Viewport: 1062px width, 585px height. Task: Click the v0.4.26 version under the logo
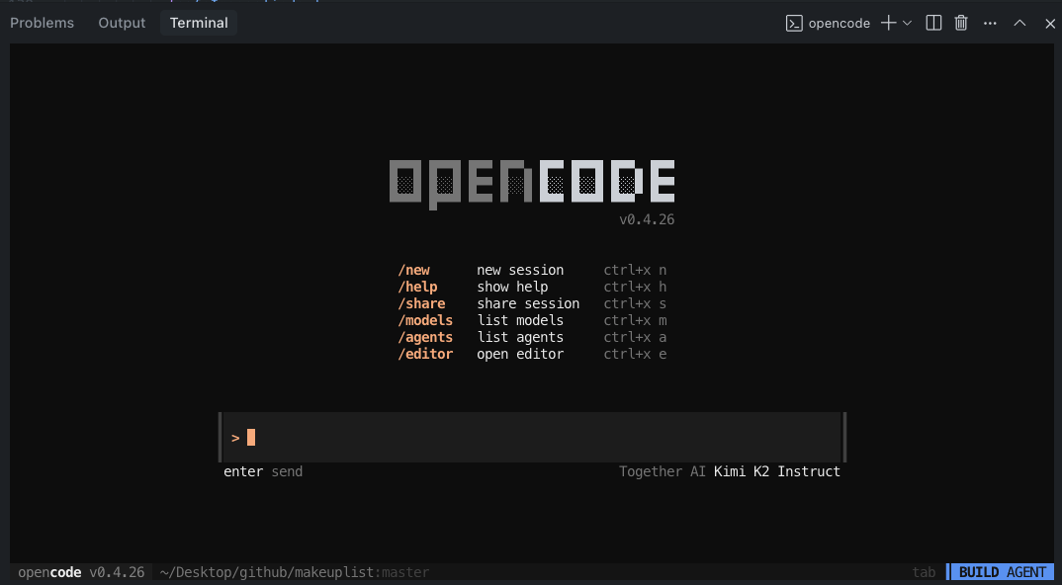[647, 220]
